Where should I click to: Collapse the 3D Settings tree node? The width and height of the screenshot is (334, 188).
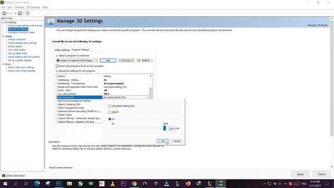click(3, 22)
